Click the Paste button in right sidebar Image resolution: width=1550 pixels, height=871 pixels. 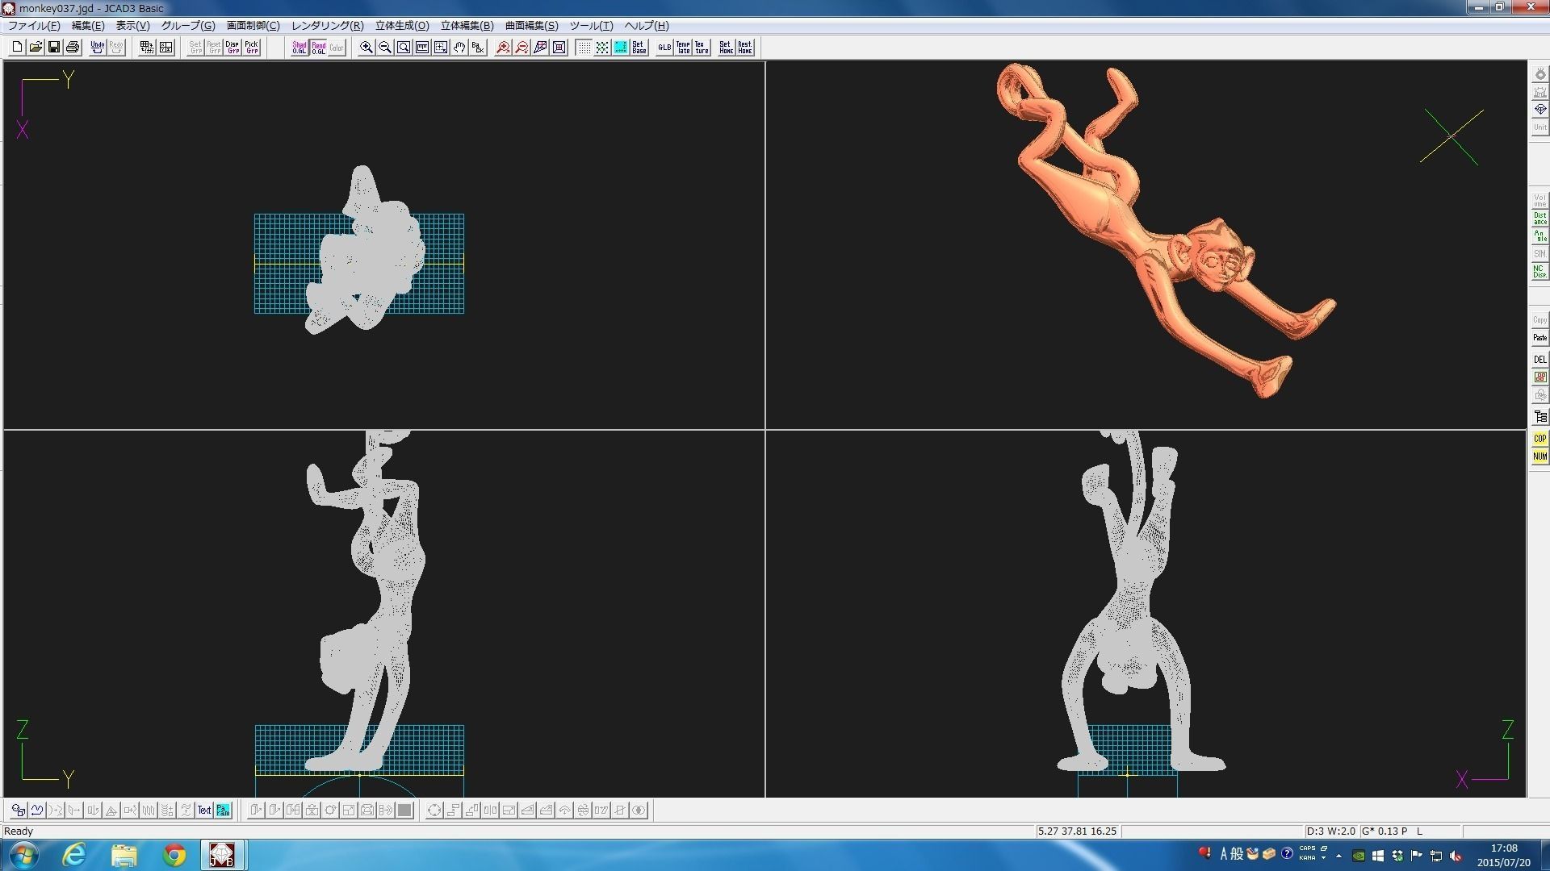point(1540,338)
